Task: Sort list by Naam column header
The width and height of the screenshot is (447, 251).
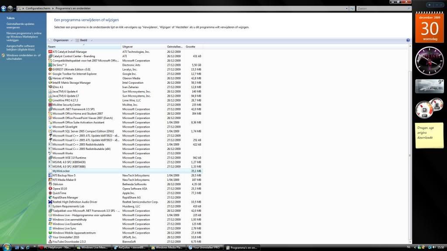Action: pos(83,46)
